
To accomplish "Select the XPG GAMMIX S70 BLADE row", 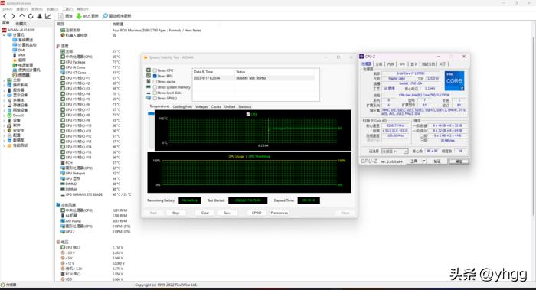I will coord(96,194).
